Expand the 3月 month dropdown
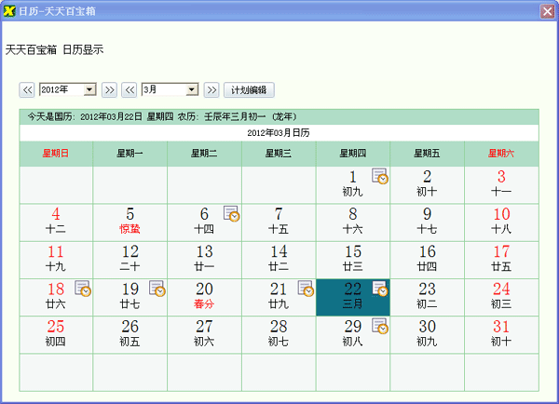559x404 pixels. click(192, 89)
